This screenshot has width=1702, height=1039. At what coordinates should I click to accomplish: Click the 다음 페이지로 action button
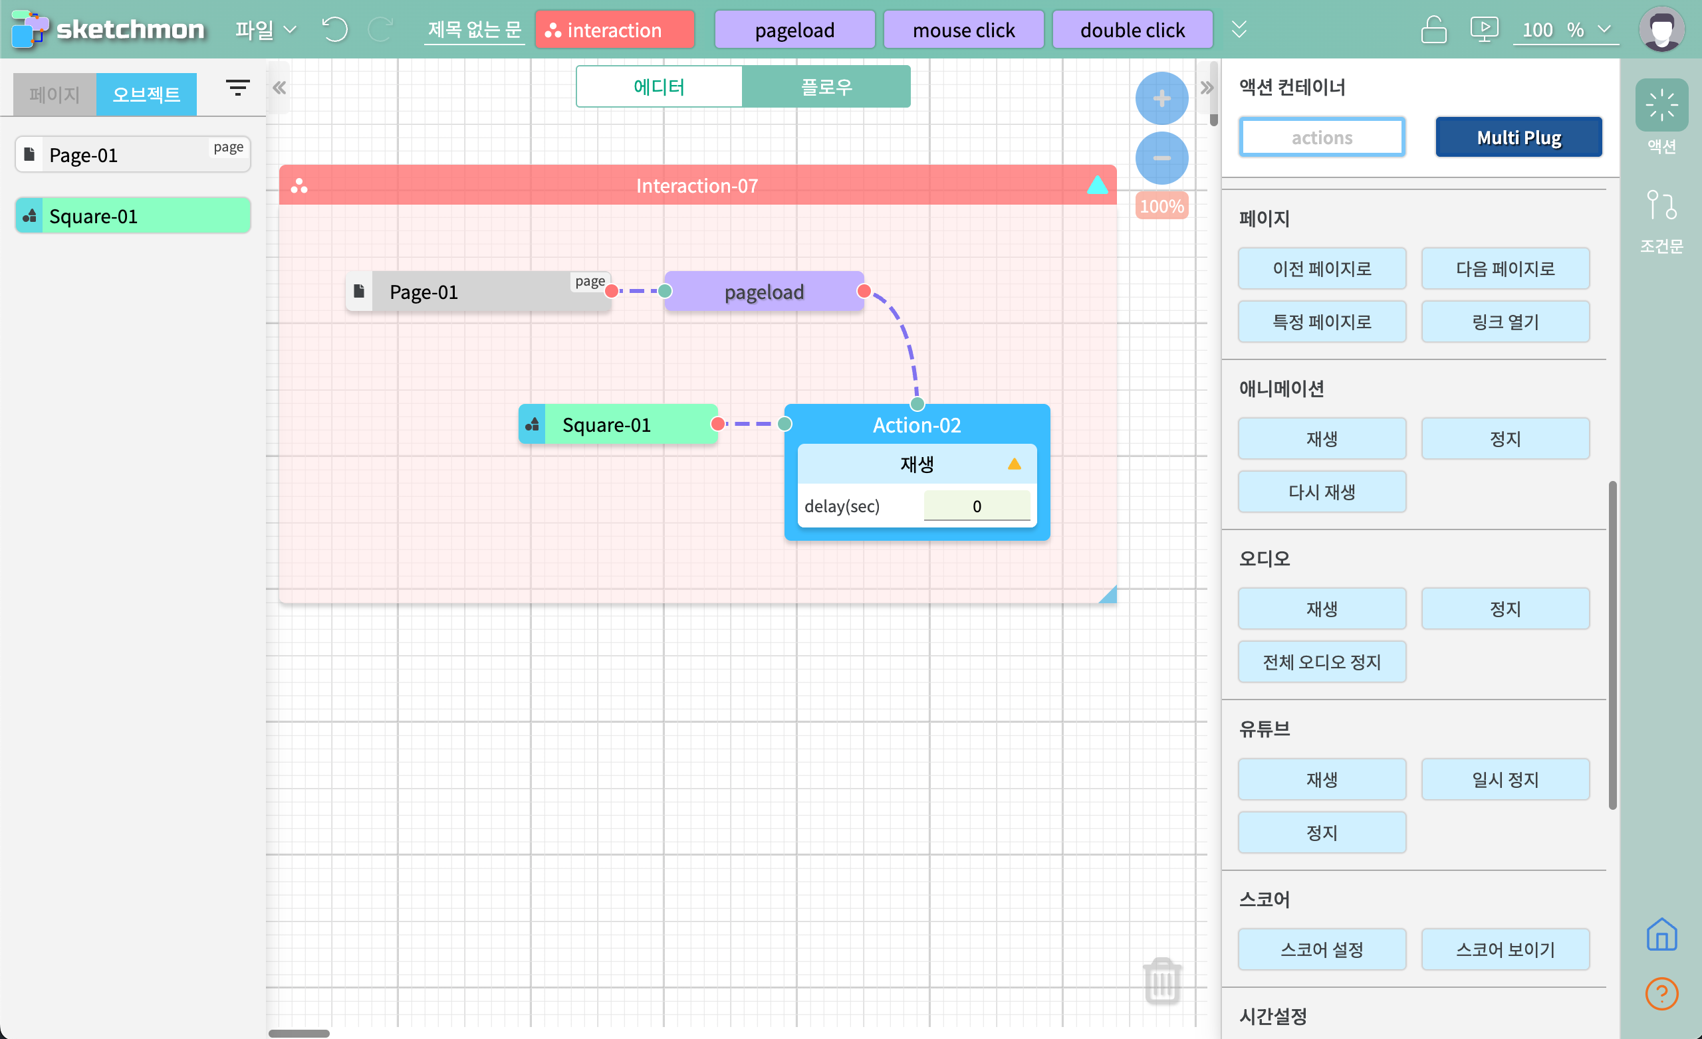1505,268
